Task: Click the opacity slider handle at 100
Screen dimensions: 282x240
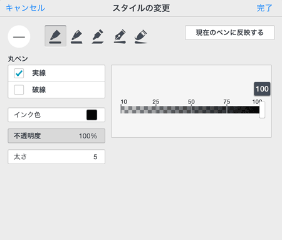Action: (x=262, y=110)
